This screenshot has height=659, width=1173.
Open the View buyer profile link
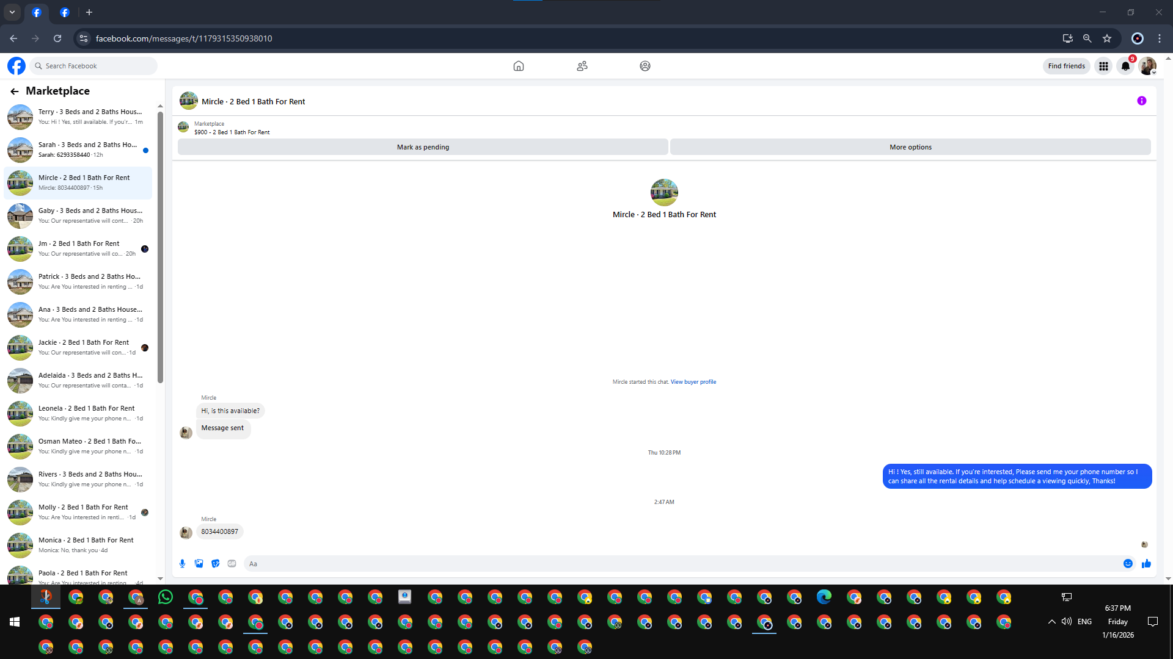tap(693, 382)
